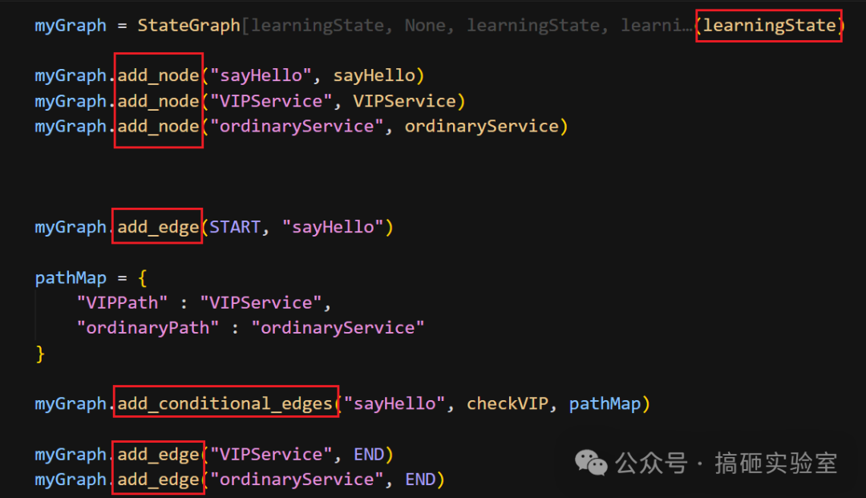Click the StateGraph class name
Viewport: 866px width, 498px height.
click(x=189, y=26)
